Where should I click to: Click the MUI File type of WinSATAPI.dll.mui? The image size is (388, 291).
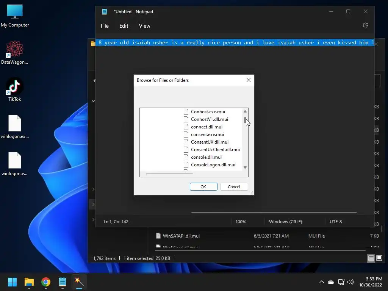(316, 236)
